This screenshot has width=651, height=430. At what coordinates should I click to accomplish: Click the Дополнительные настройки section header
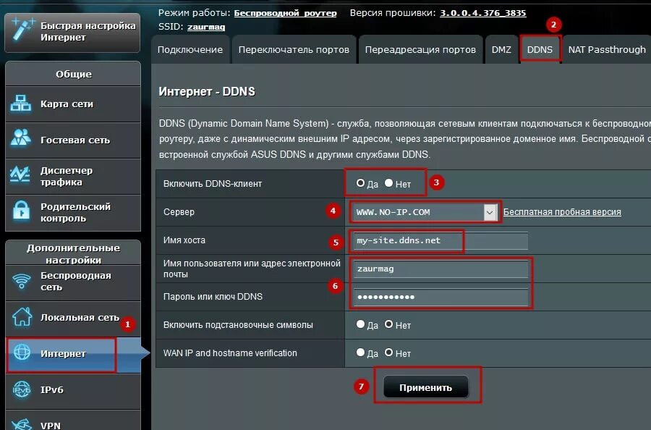tap(73, 253)
